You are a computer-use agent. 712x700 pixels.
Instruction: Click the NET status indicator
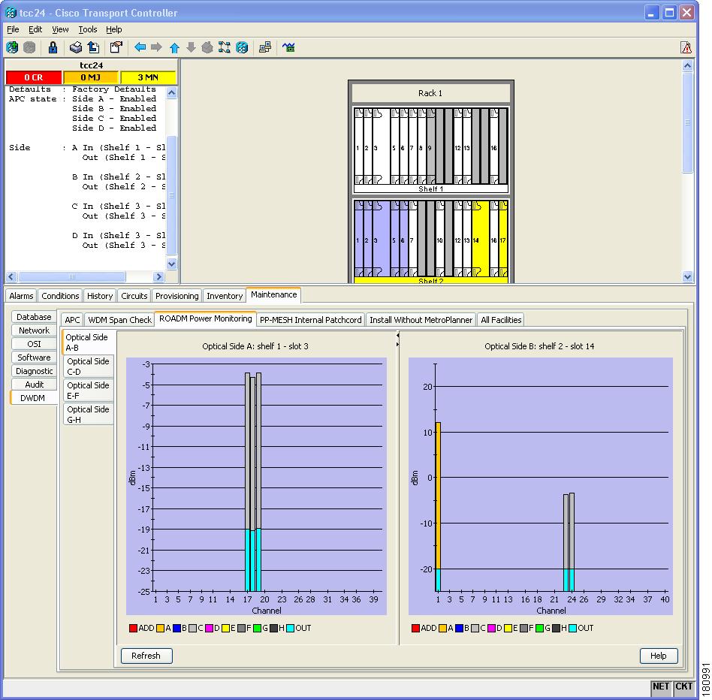(x=661, y=686)
